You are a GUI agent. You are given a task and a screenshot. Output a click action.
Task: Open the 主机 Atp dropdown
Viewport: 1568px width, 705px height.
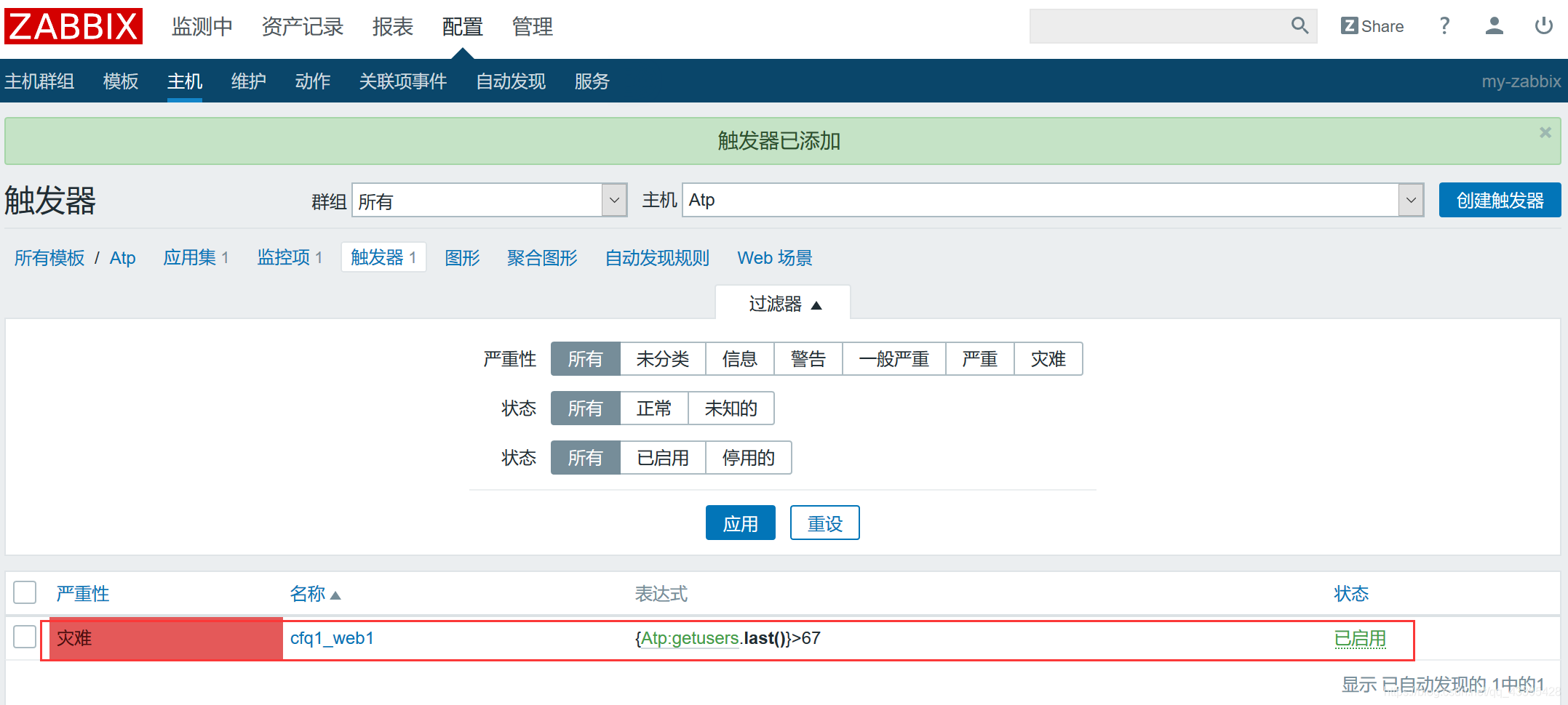[1053, 200]
